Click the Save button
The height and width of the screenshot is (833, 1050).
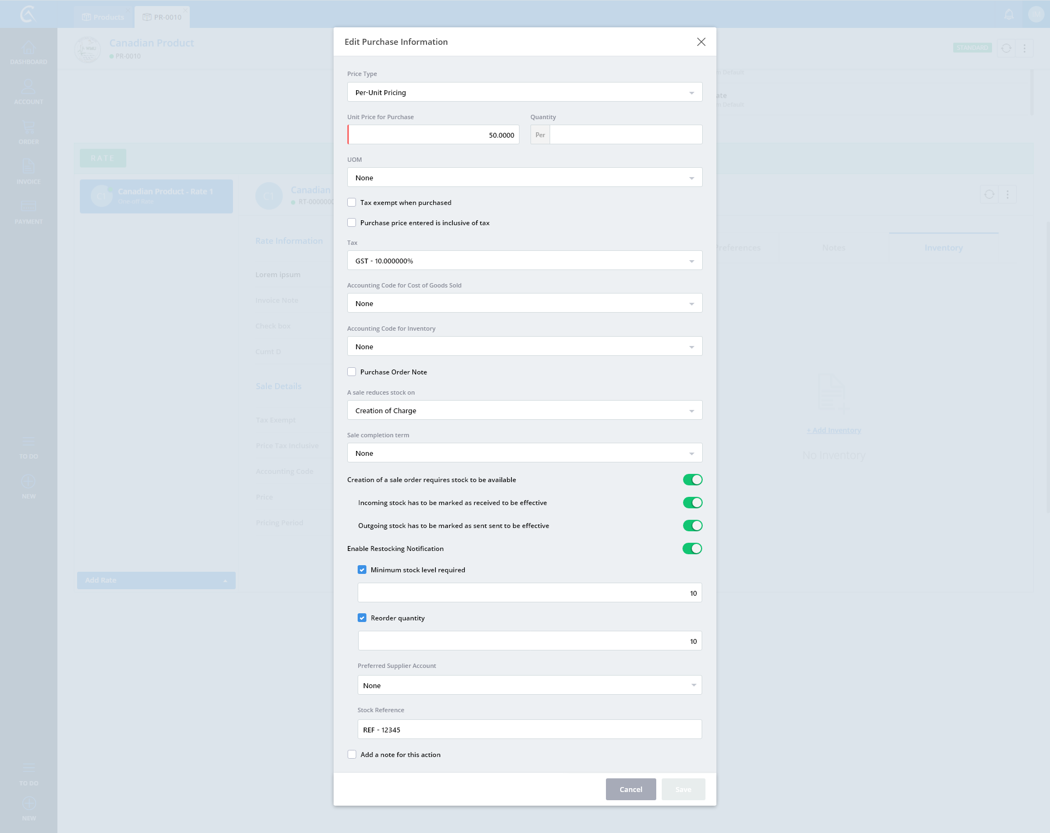(683, 789)
